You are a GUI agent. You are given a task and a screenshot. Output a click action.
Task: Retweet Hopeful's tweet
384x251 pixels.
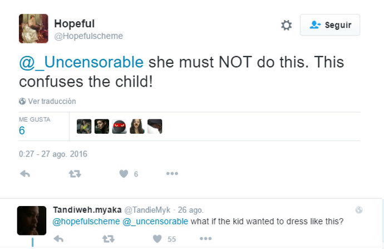(75, 174)
